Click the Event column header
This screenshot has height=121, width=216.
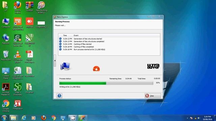pos(76,35)
